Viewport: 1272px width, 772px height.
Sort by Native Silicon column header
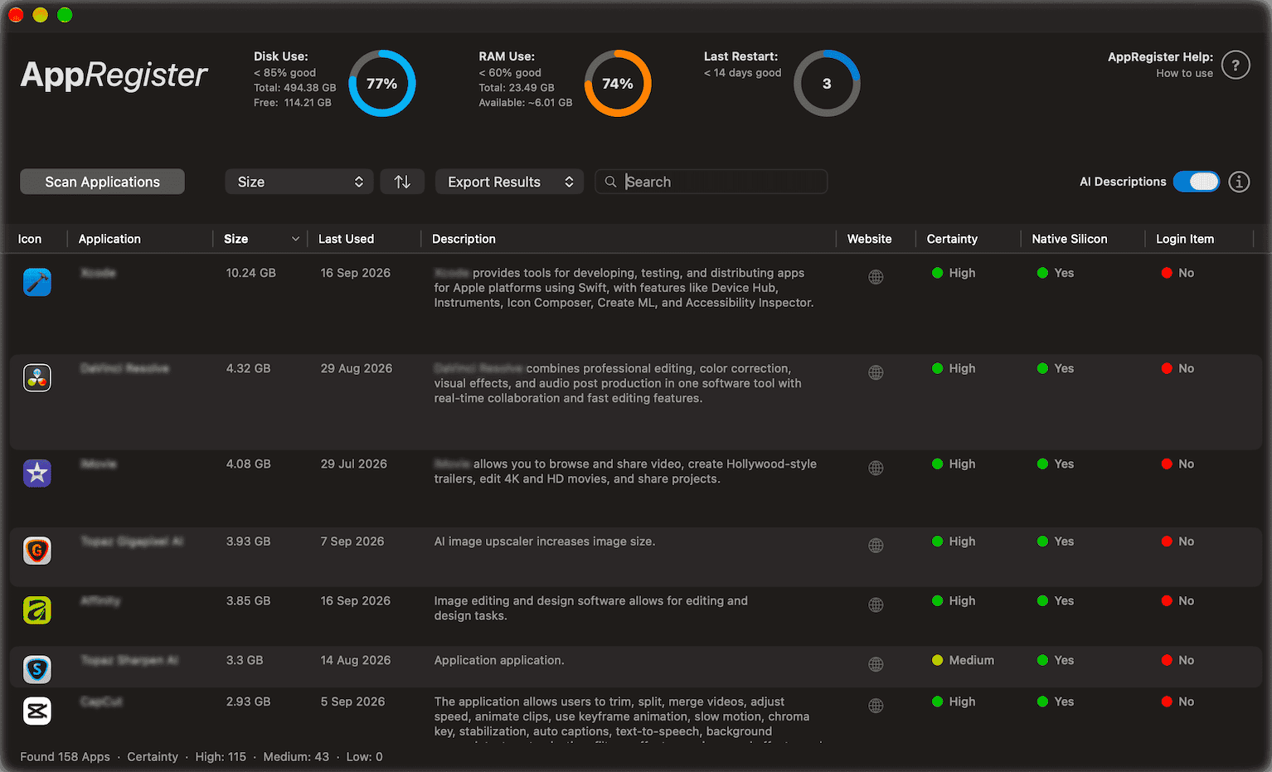(x=1070, y=239)
